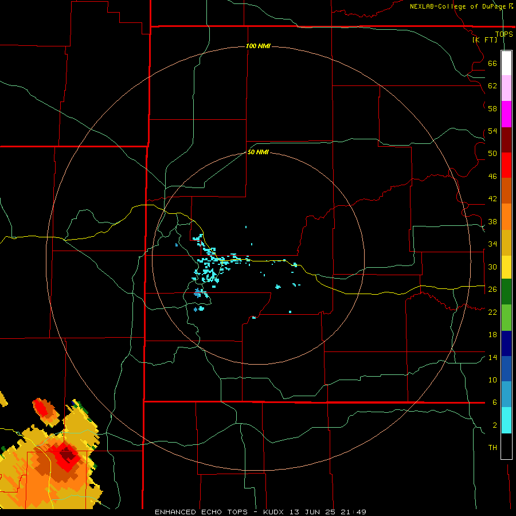Click the black TH threshold swatch

[506, 446]
